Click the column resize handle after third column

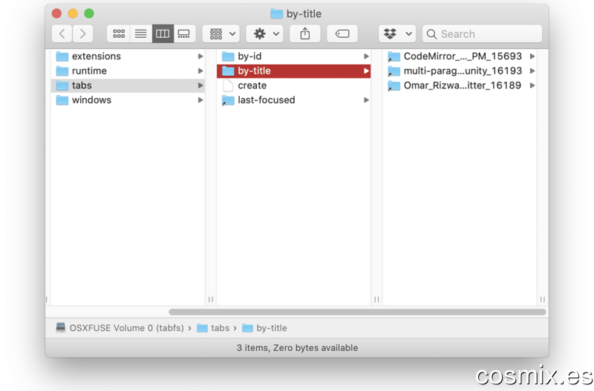(543, 300)
